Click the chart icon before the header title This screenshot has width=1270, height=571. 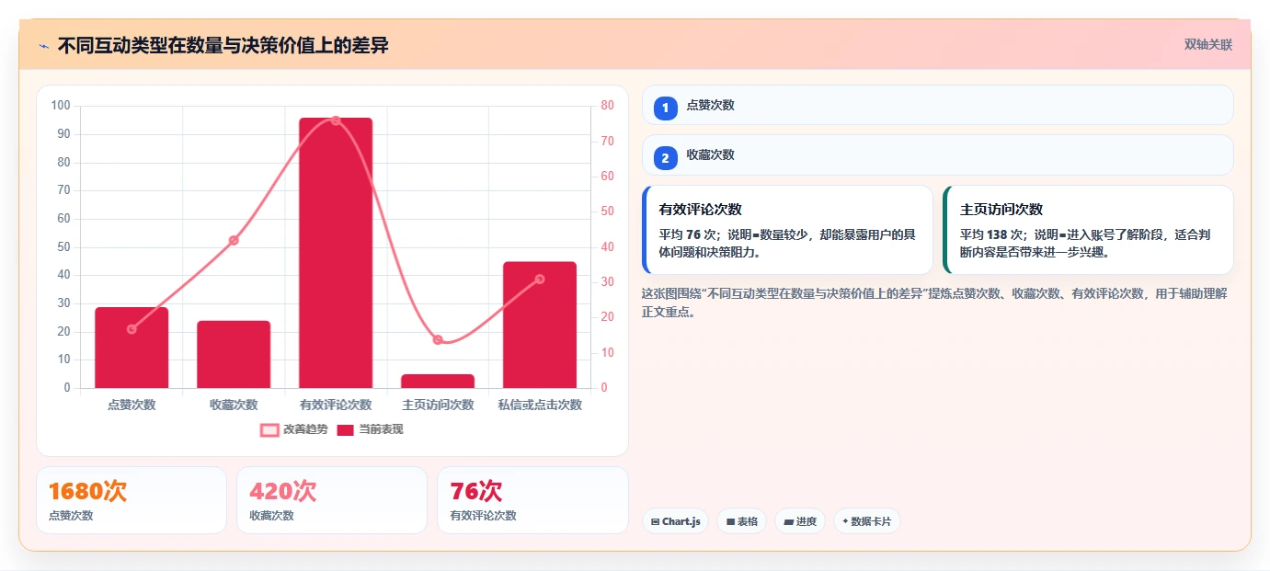(x=43, y=46)
